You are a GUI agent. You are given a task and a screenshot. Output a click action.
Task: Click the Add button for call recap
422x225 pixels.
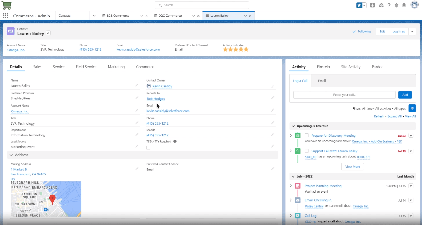coord(405,95)
